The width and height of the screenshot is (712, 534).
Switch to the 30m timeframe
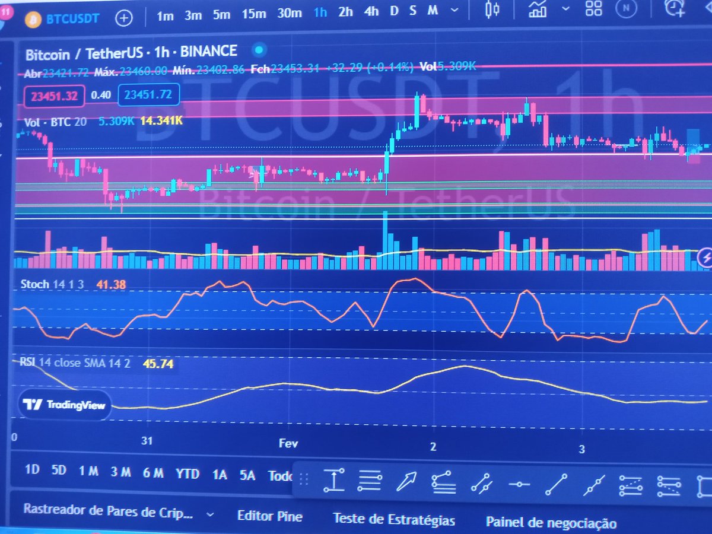point(290,14)
